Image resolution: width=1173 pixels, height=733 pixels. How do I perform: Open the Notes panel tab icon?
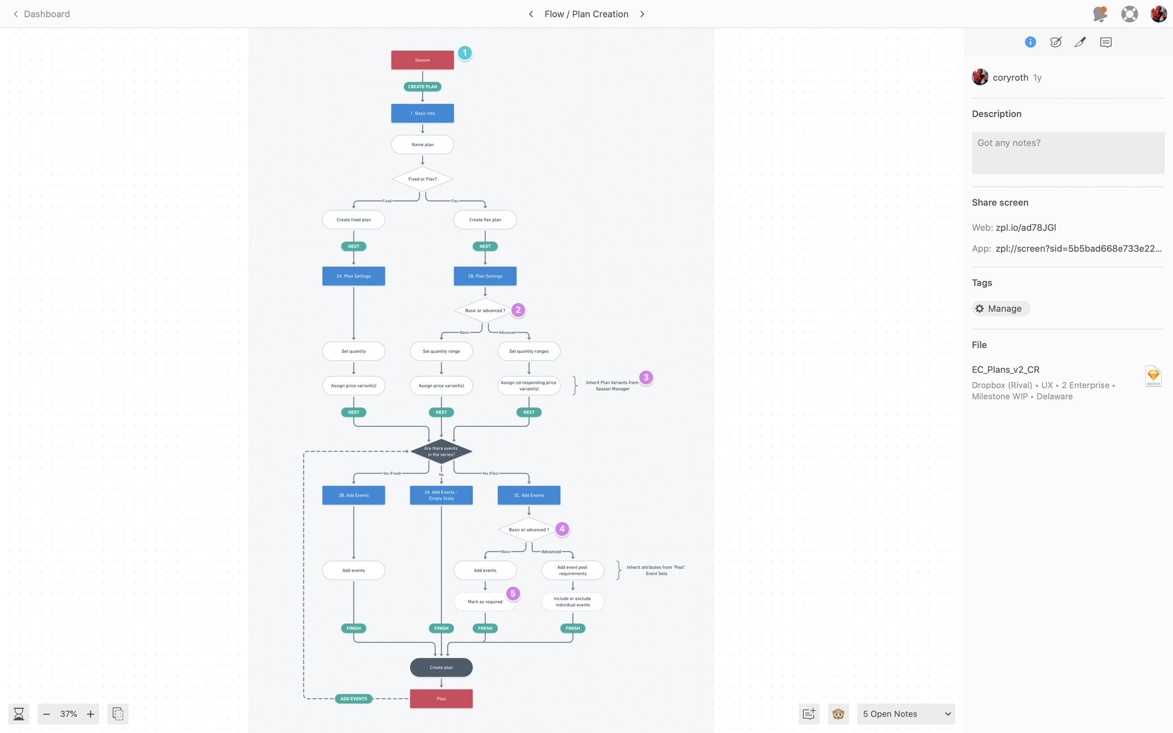coord(1106,42)
